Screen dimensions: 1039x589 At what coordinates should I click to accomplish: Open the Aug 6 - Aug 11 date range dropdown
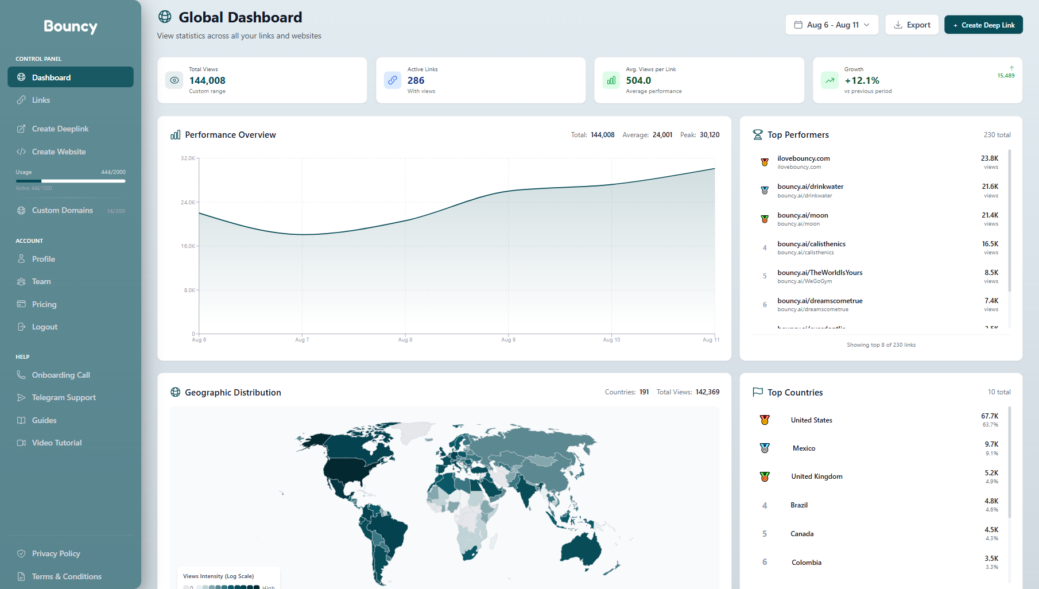point(831,25)
